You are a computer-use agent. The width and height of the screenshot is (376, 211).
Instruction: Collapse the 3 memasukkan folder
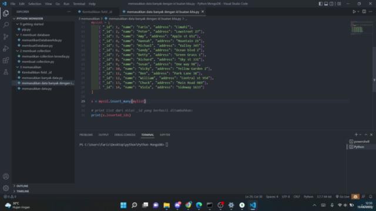[x=43, y=67]
